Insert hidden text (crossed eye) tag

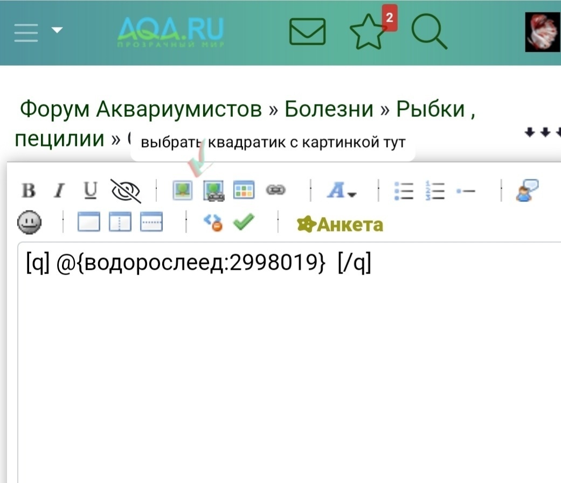(126, 191)
